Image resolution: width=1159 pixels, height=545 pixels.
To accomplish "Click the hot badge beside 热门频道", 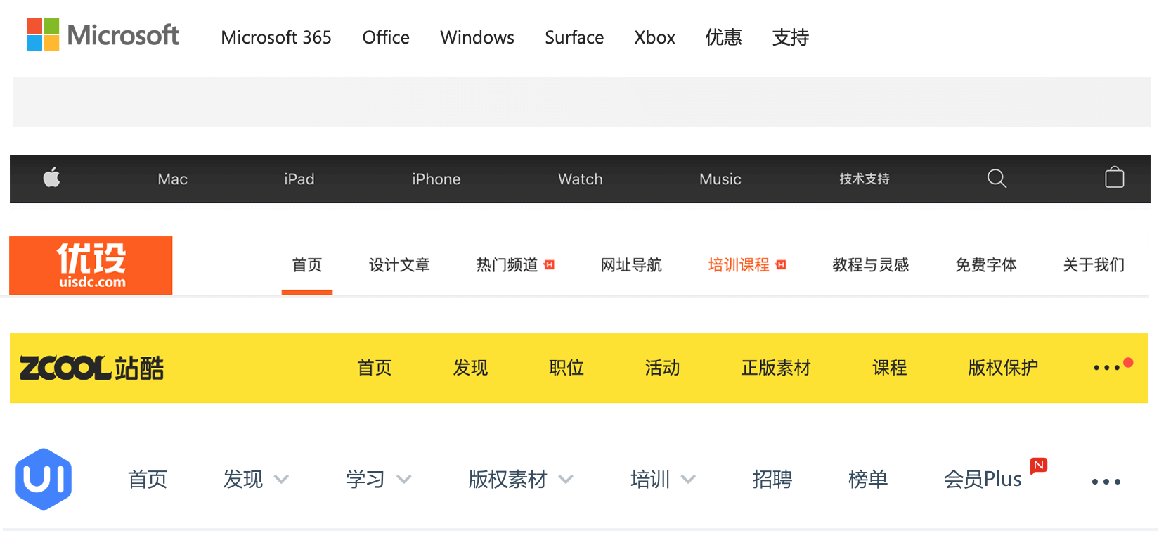I will point(550,265).
